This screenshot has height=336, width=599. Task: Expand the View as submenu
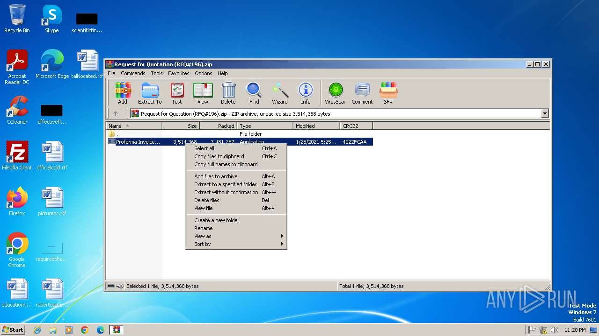click(x=236, y=236)
